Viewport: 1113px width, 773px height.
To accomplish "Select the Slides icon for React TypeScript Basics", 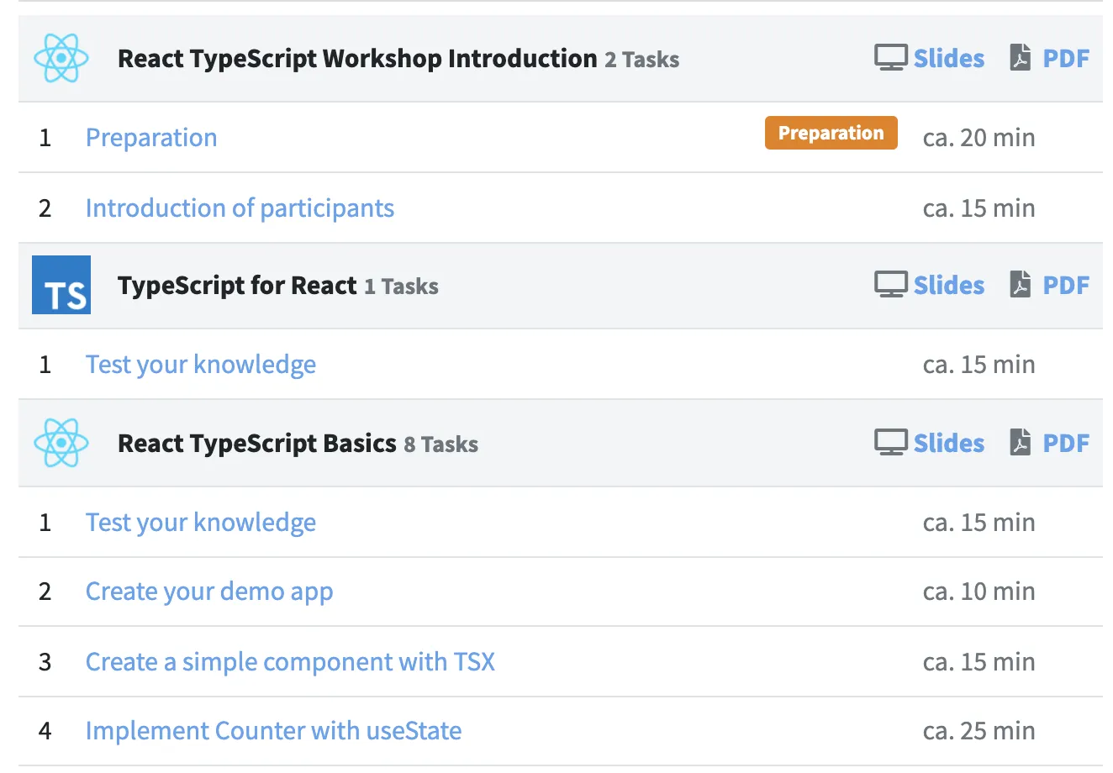I will (889, 443).
